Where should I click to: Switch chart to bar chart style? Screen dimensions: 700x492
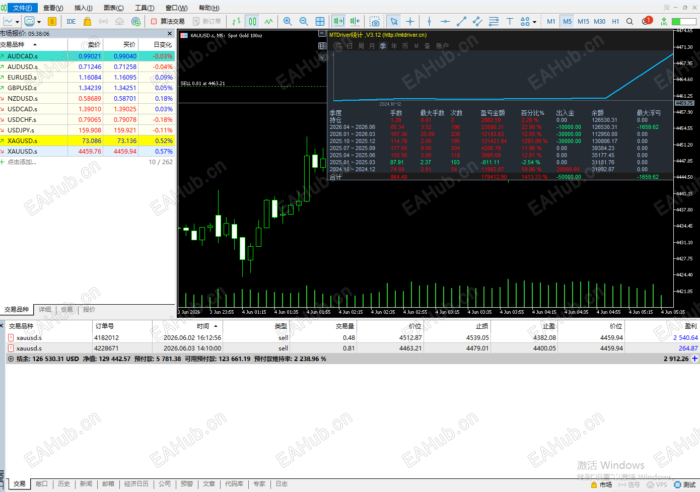tap(236, 21)
